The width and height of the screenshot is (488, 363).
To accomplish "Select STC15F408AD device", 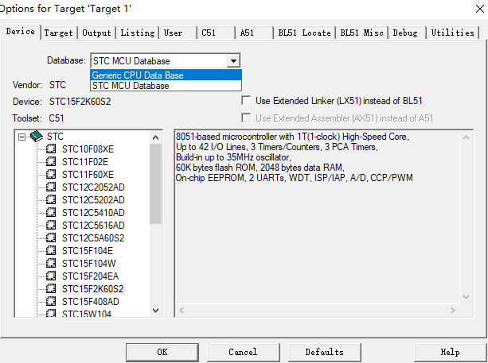I will [x=90, y=302].
